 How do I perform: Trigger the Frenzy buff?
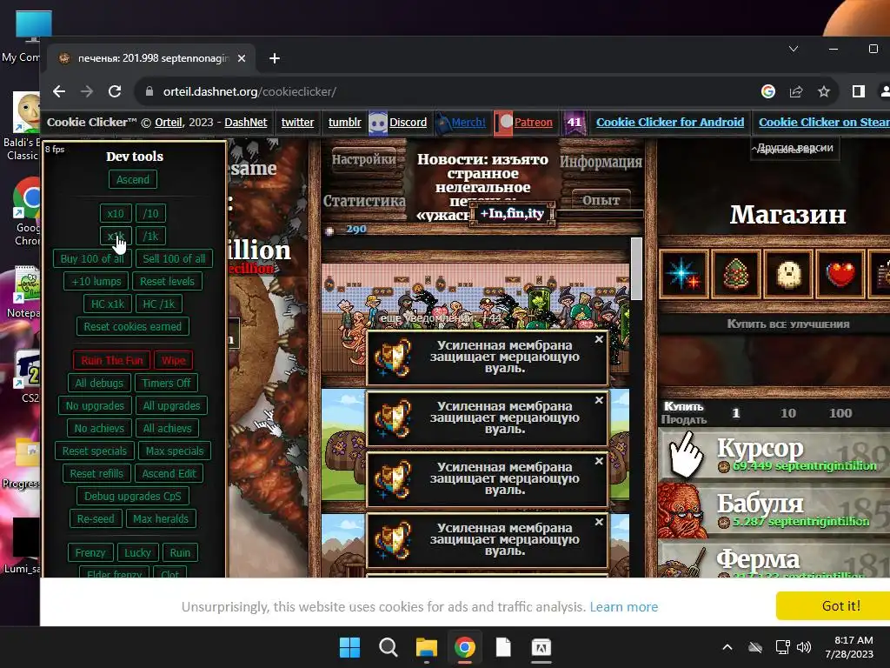coord(90,552)
